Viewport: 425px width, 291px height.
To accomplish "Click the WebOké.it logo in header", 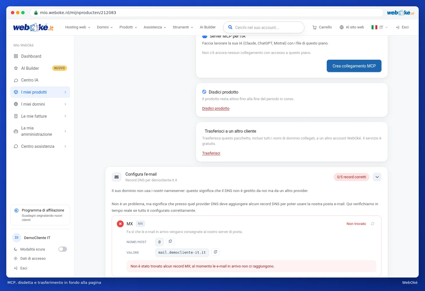I will [x=33, y=27].
